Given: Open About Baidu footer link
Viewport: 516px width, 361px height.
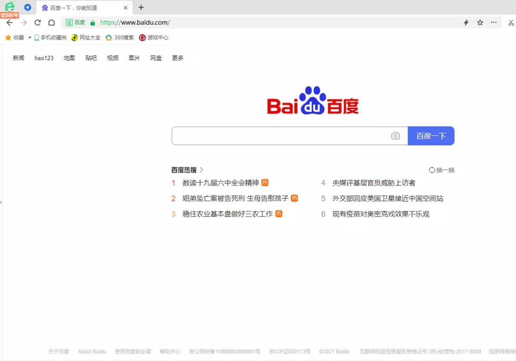Looking at the screenshot, I should pyautogui.click(x=92, y=352).
